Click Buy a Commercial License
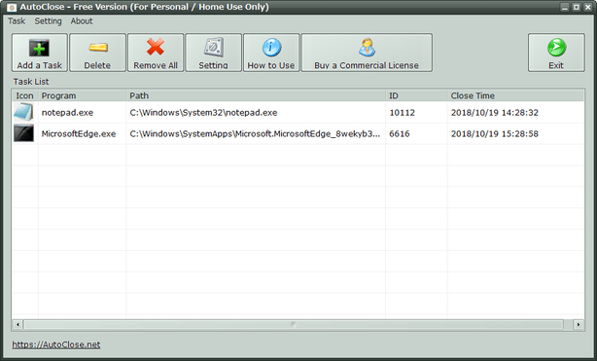 coord(367,53)
